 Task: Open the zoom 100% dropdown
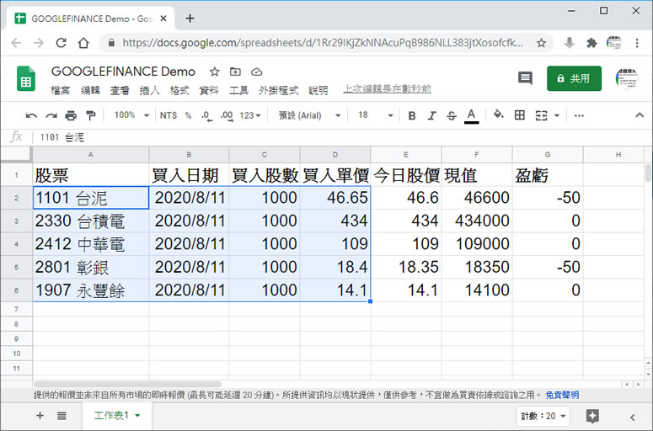coord(131,115)
